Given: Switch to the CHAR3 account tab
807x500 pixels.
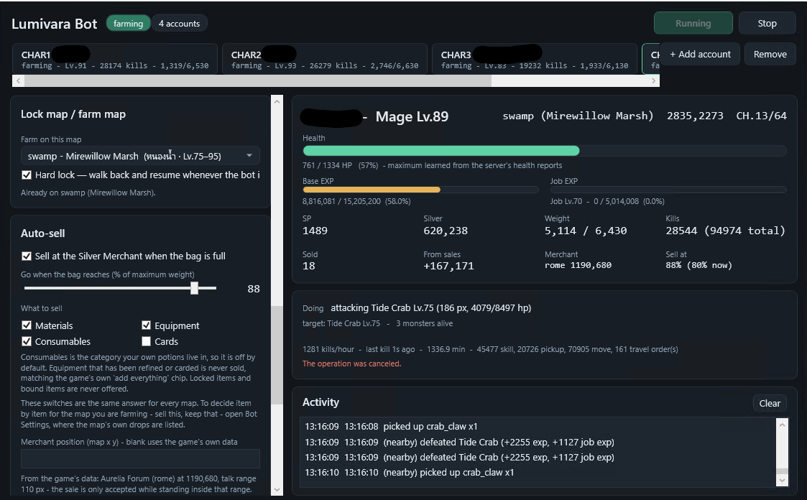Looking at the screenshot, I should pyautogui.click(x=534, y=59).
